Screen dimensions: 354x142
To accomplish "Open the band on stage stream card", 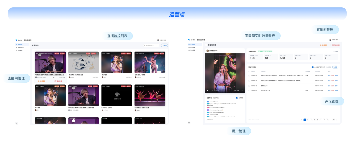I will pos(150,62).
